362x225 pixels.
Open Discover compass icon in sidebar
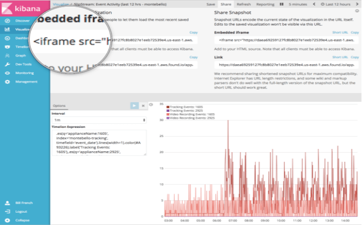[x=8, y=21]
